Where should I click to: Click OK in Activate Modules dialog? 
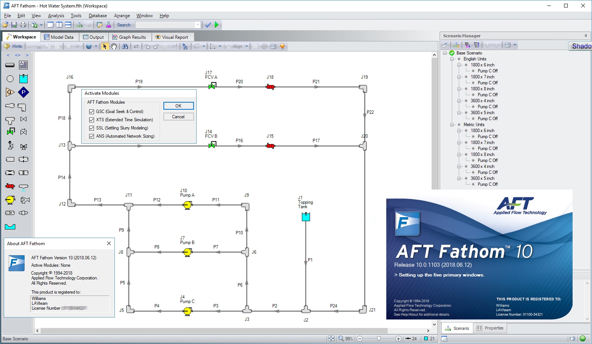tap(179, 106)
